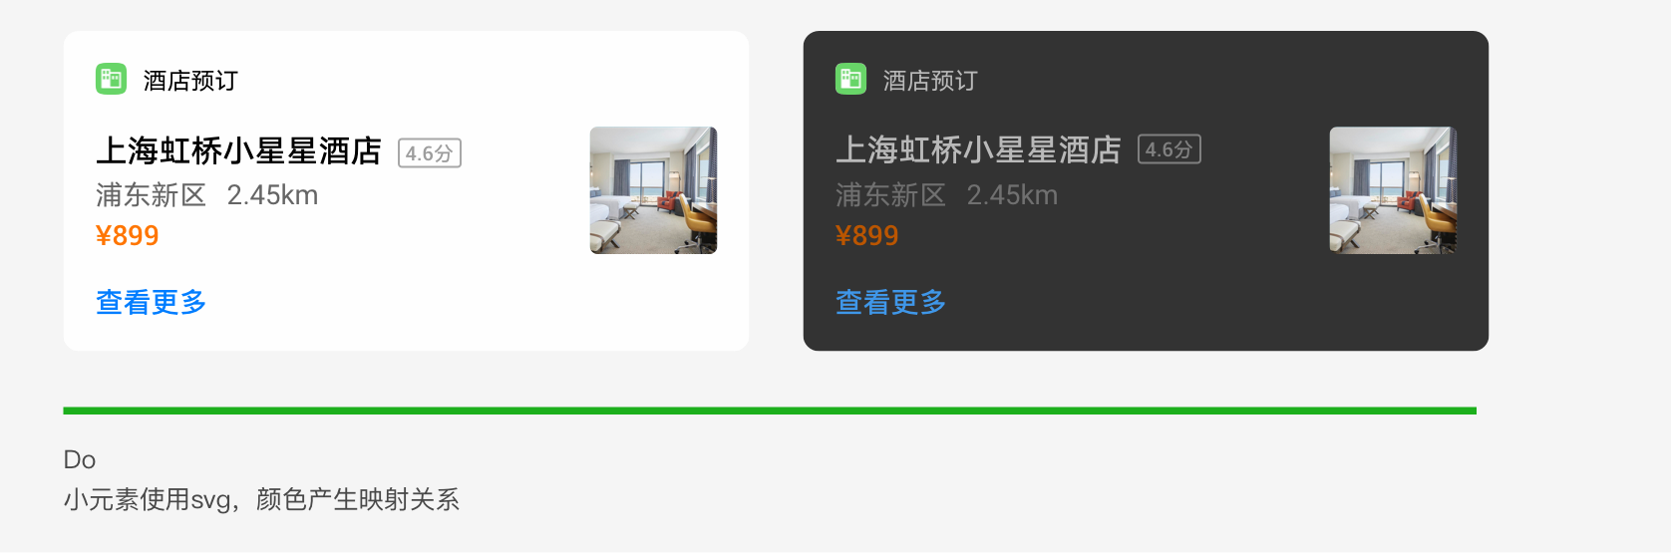
Task: Click 酒店预订 header in the dark card
Action: tap(930, 81)
